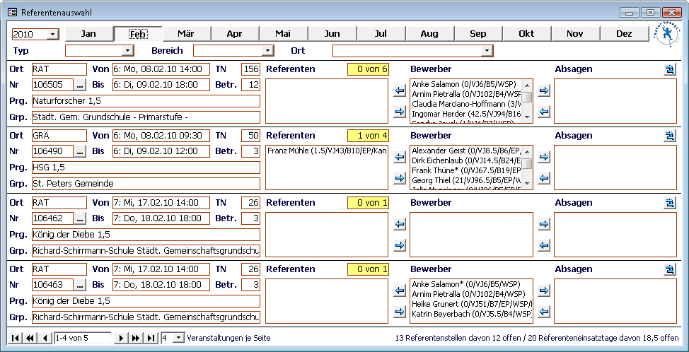Remove Referent back to Bewerber in event 106505
Image resolution: width=689 pixels, height=352 pixels.
pyautogui.click(x=400, y=112)
